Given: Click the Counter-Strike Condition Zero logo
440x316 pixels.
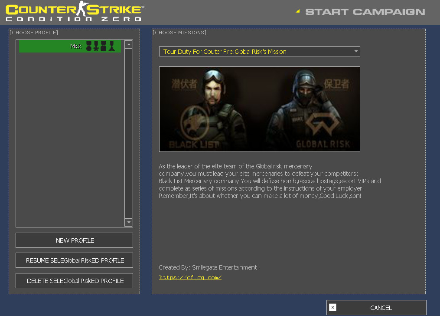Looking at the screenshot, I should 75,12.
